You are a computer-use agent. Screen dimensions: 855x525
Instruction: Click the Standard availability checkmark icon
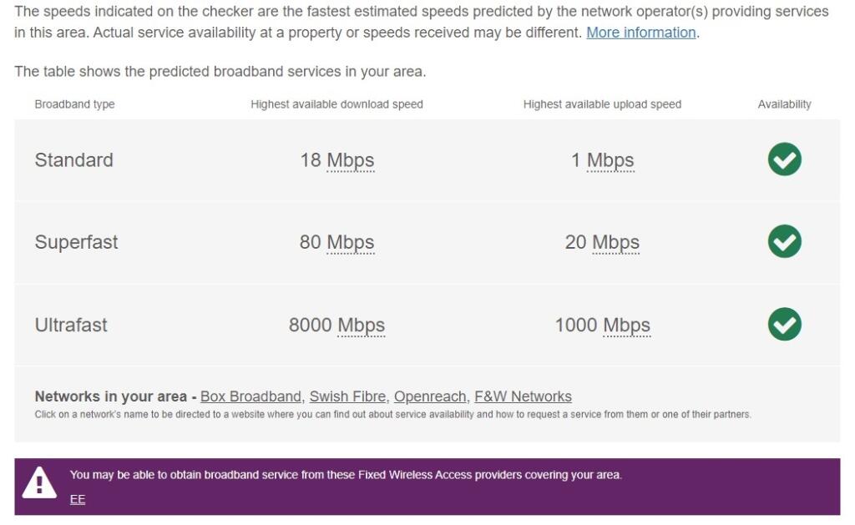[784, 159]
